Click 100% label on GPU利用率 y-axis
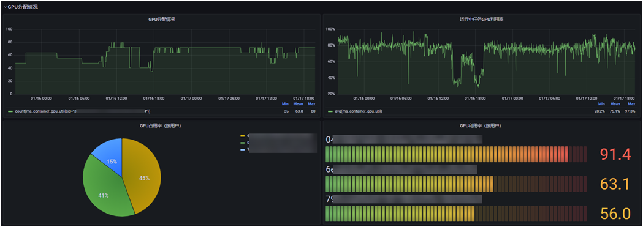 click(330, 29)
